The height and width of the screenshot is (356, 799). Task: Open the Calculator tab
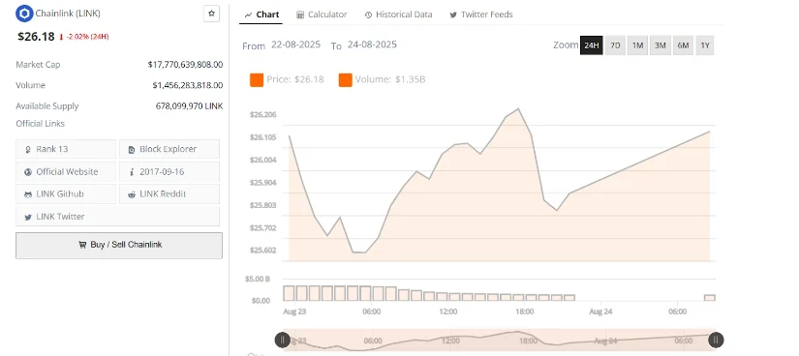(x=322, y=15)
